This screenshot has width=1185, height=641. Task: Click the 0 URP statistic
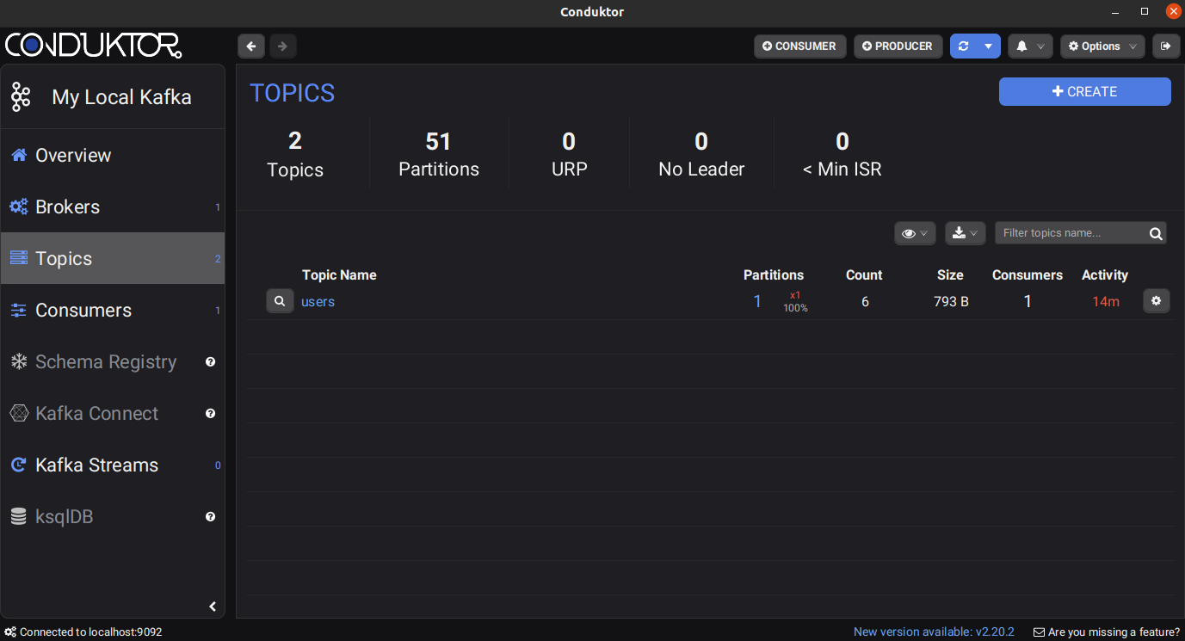coord(569,155)
